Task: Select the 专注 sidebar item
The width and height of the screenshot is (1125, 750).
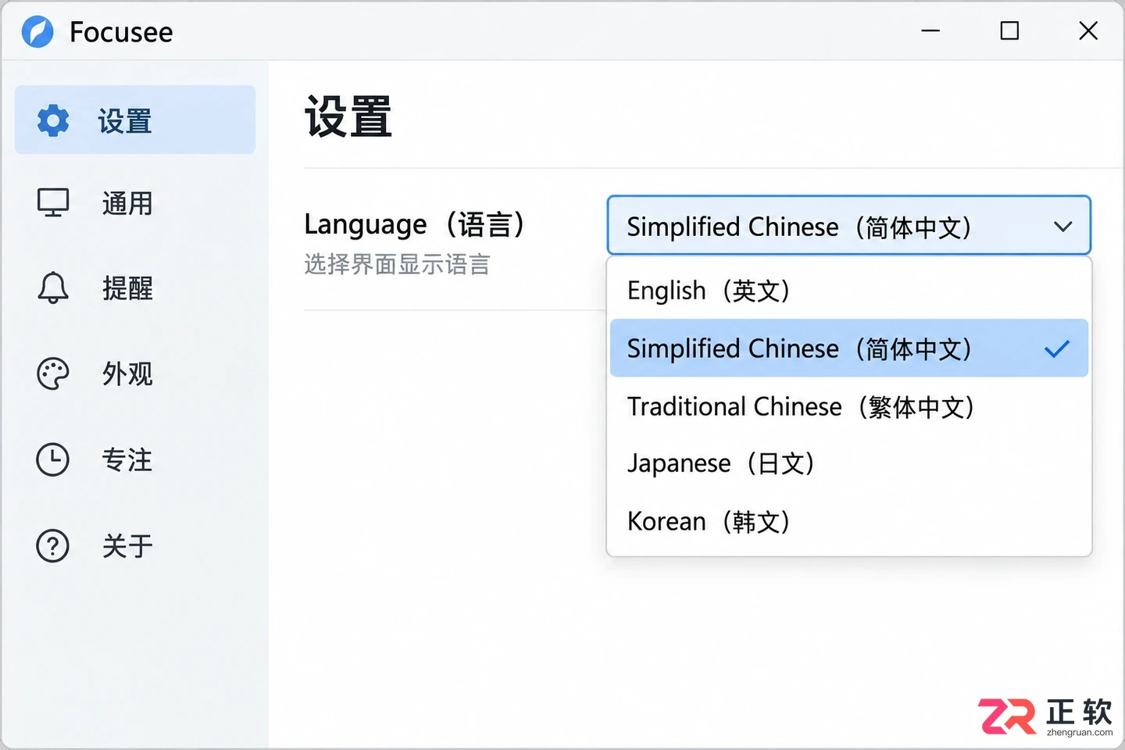Action: (135, 459)
